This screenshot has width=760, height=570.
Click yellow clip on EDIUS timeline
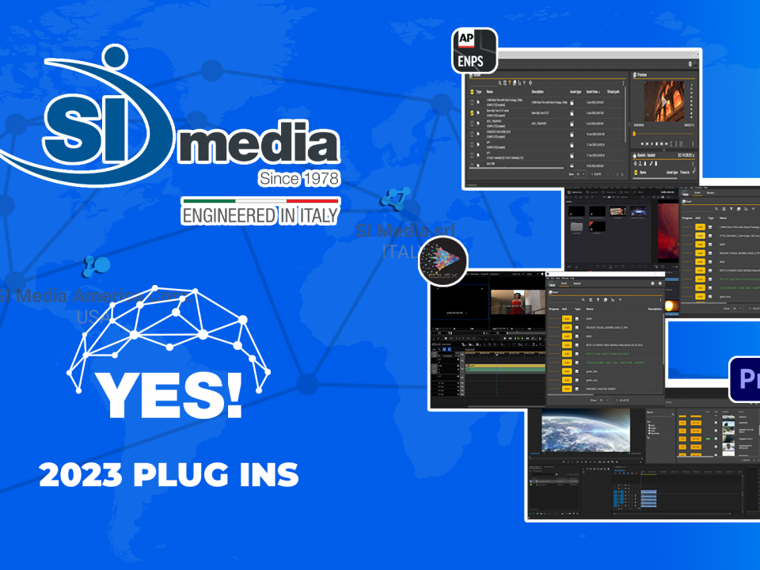click(505, 366)
